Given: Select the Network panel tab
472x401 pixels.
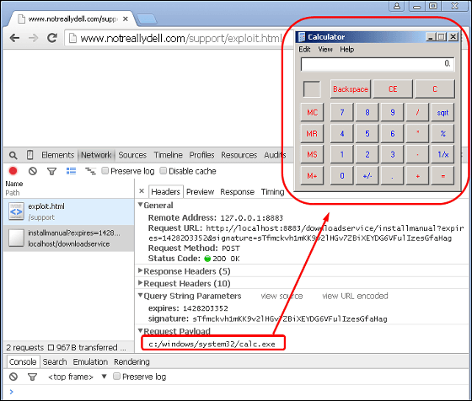Looking at the screenshot, I should tap(96, 155).
